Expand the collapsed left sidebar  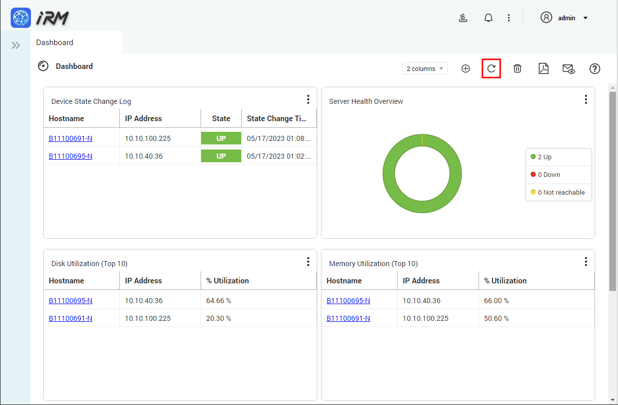click(15, 45)
